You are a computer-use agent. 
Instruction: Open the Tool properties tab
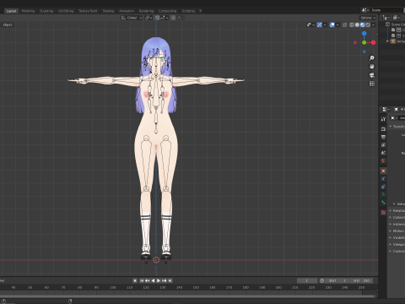383,119
